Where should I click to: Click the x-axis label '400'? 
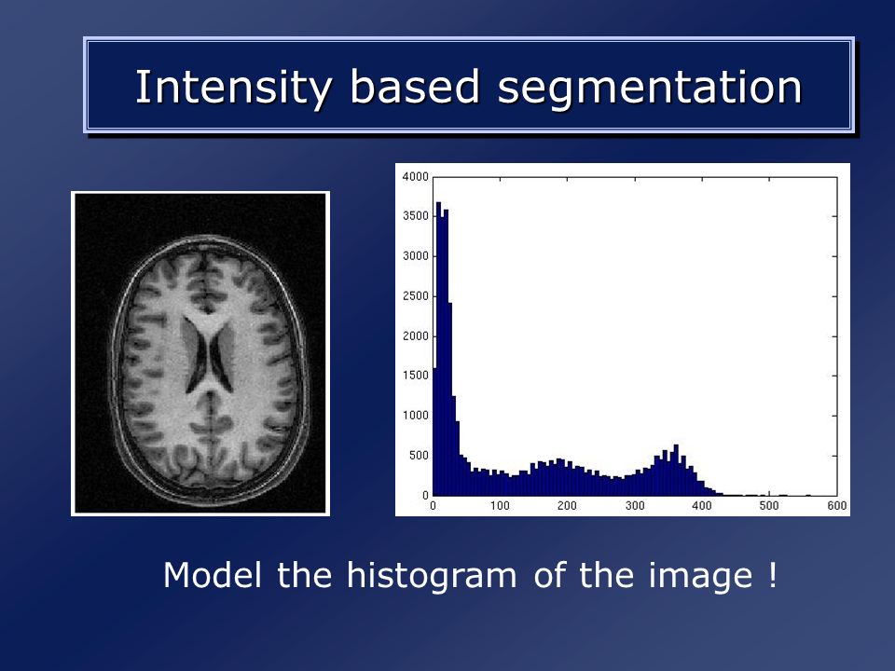click(x=702, y=505)
